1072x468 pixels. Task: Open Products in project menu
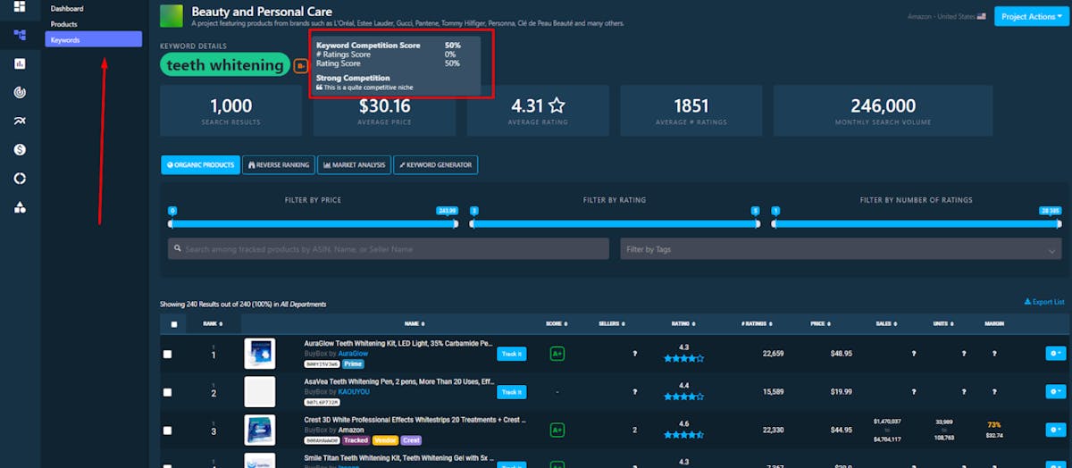point(63,24)
